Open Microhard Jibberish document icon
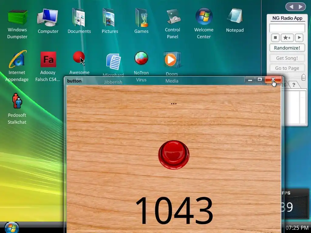This screenshot has width=311, height=233. [x=114, y=61]
